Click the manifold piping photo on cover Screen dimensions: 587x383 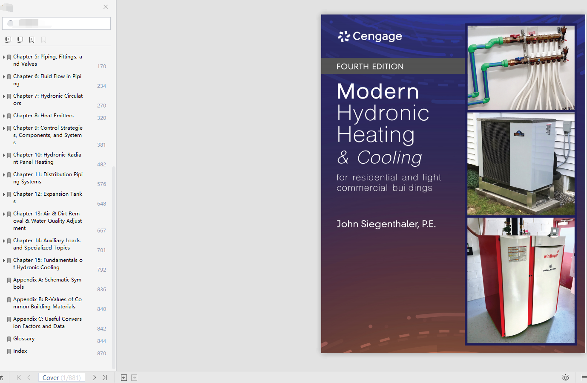click(x=521, y=68)
